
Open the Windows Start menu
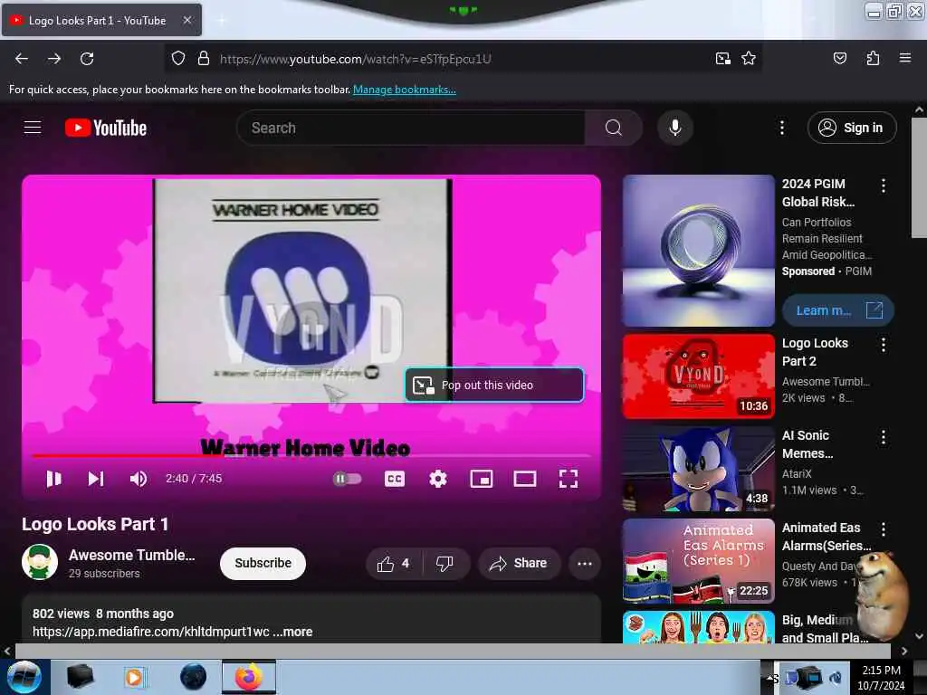[x=24, y=677]
